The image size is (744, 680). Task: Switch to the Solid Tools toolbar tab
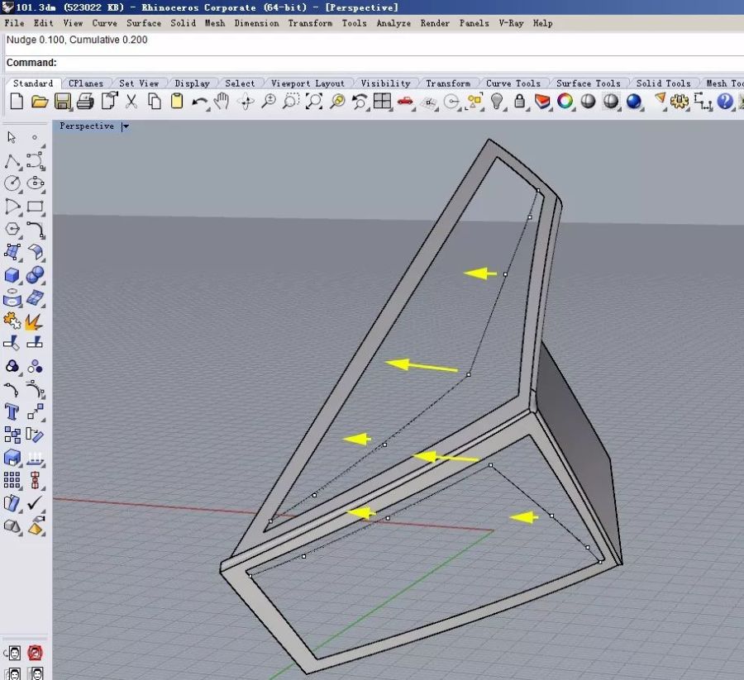pyautogui.click(x=663, y=83)
